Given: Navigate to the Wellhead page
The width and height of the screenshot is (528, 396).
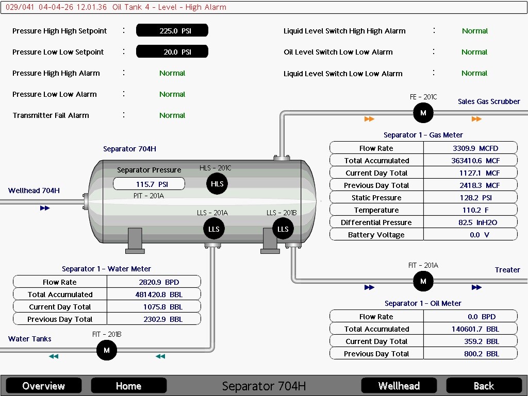Looking at the screenshot, I should click(x=399, y=386).
